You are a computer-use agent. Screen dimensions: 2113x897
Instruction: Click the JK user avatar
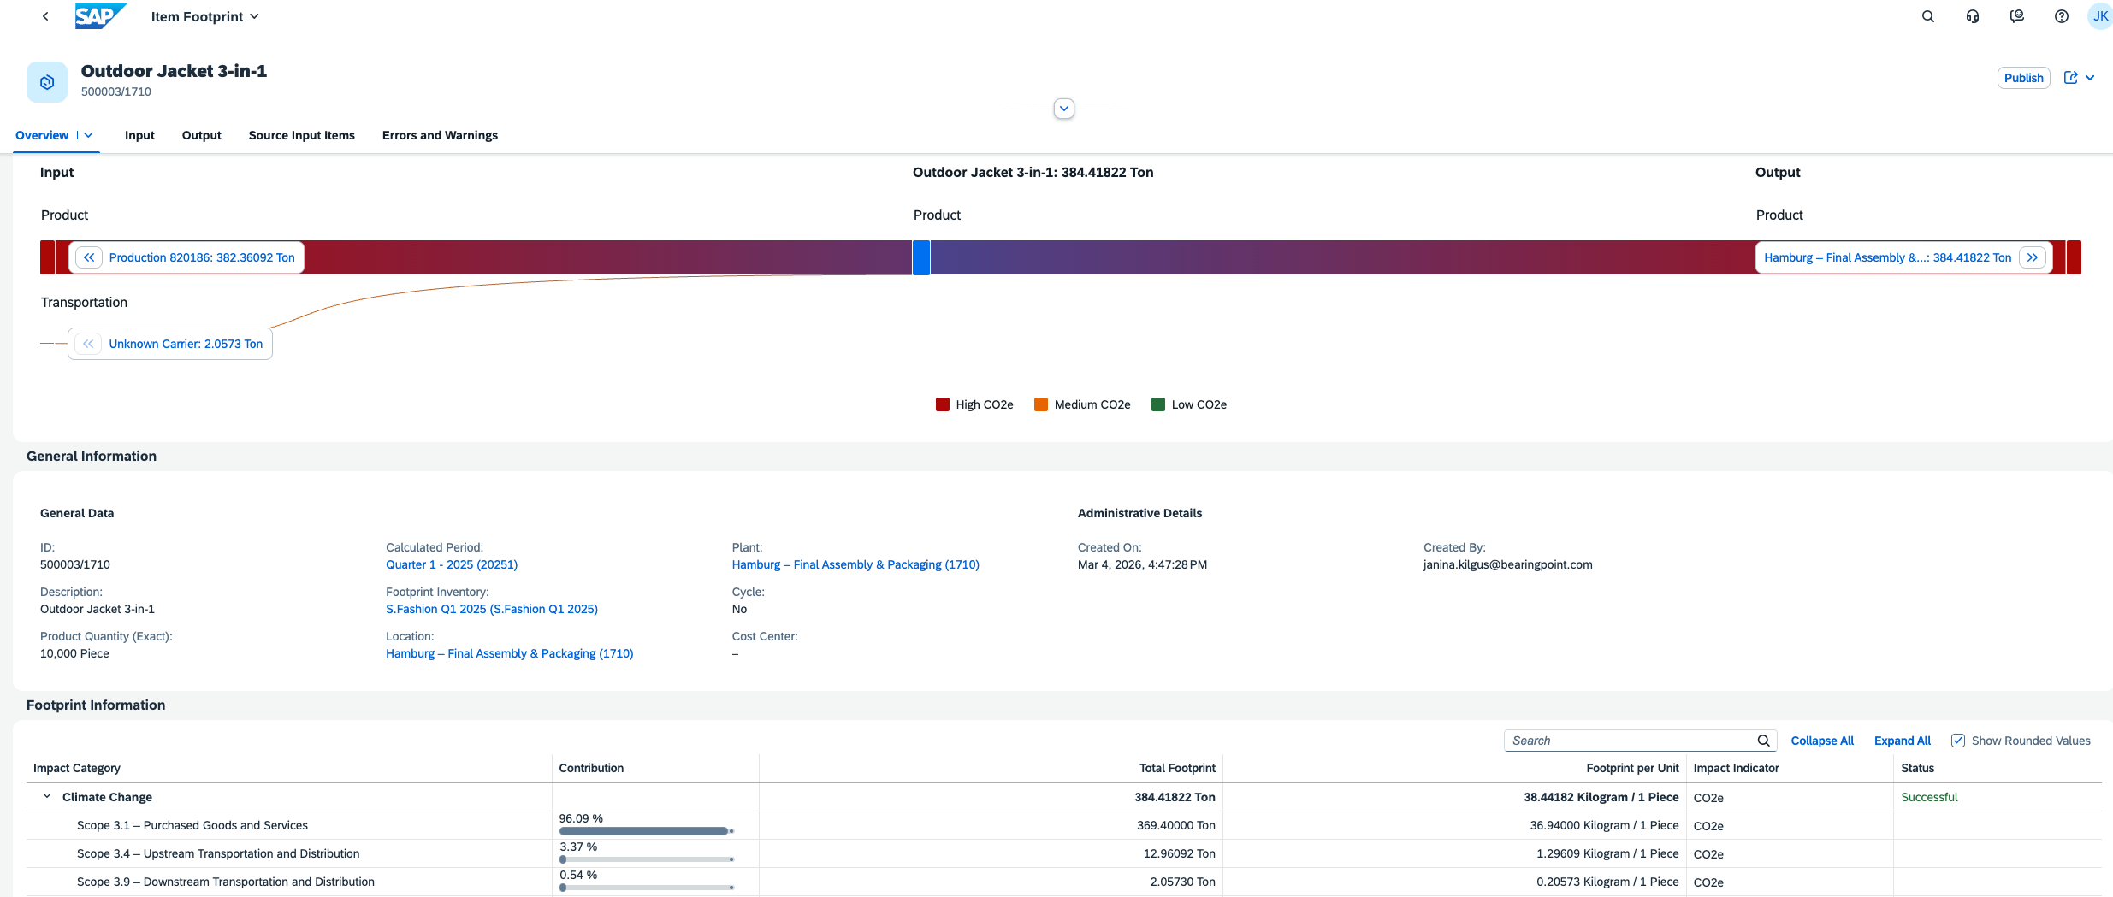2099,16
